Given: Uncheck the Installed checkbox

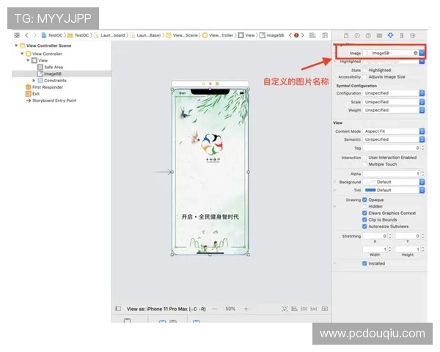Looking at the screenshot, I should click(x=364, y=263).
